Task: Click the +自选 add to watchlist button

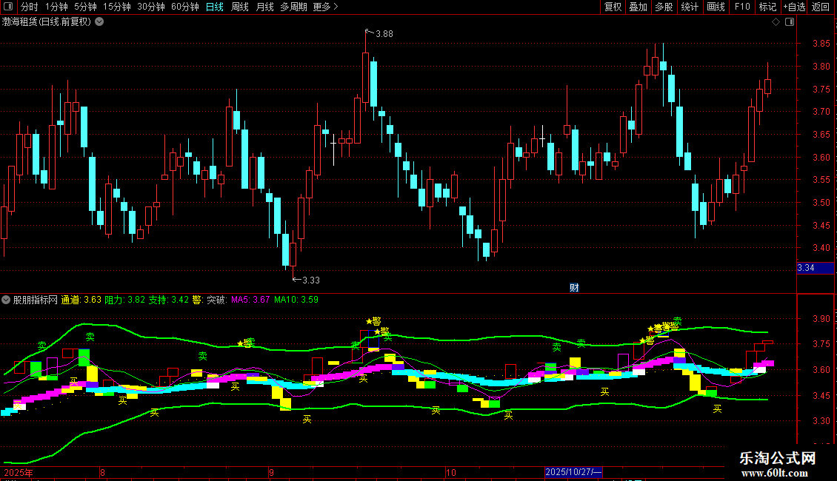Action: tap(793, 7)
